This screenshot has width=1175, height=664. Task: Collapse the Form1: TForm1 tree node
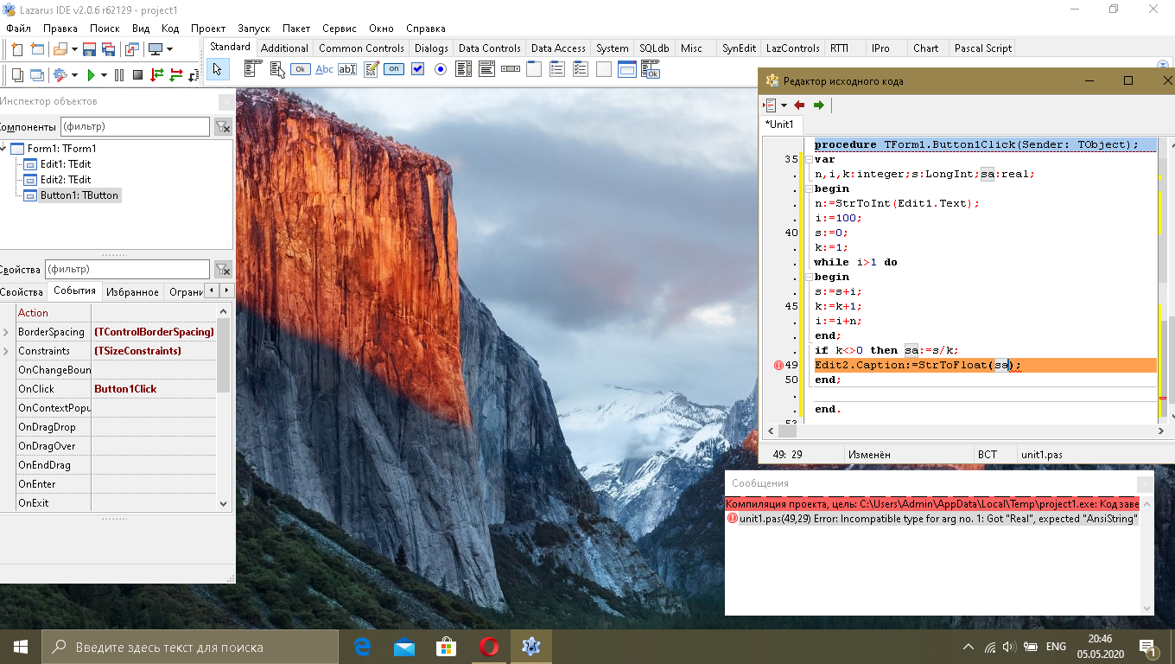(3, 149)
